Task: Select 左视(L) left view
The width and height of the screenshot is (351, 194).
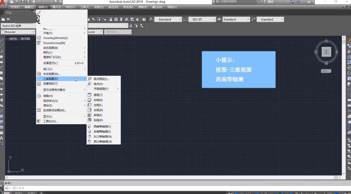Action: [x=104, y=105]
